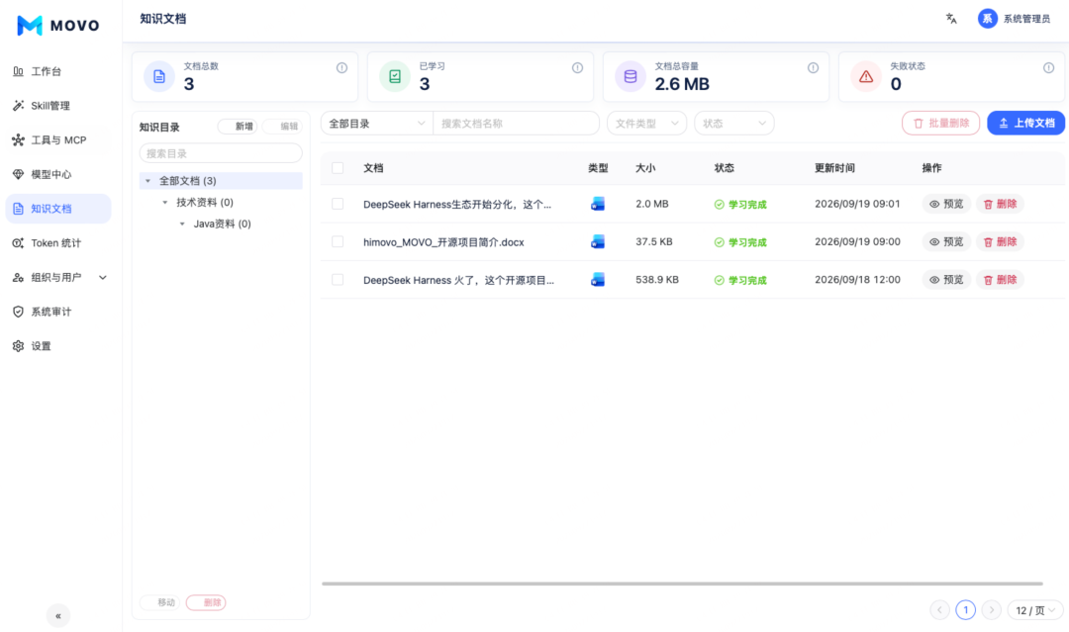This screenshot has width=1069, height=632.
Task: Focus the 搜索目录 input
Action: (221, 153)
